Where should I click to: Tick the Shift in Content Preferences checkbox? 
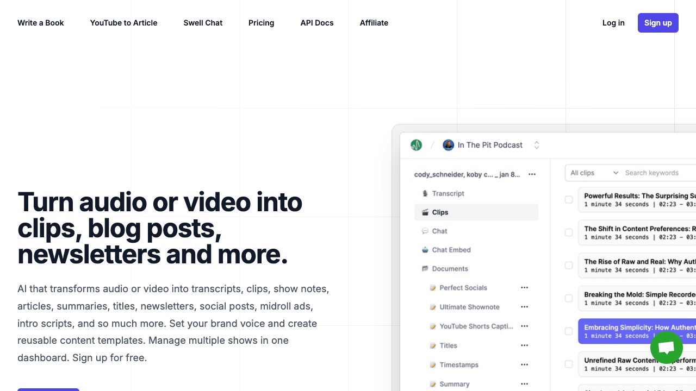pyautogui.click(x=569, y=232)
